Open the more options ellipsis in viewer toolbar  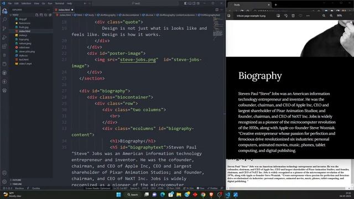point(308,16)
